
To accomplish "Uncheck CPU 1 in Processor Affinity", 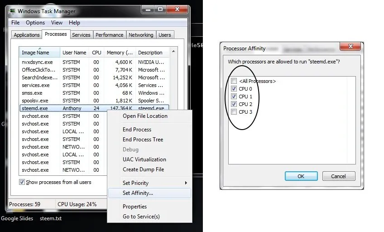I will (x=234, y=96).
